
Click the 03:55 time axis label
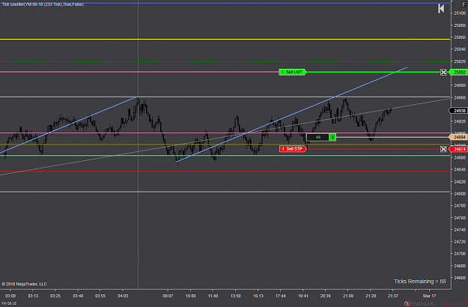point(100,296)
